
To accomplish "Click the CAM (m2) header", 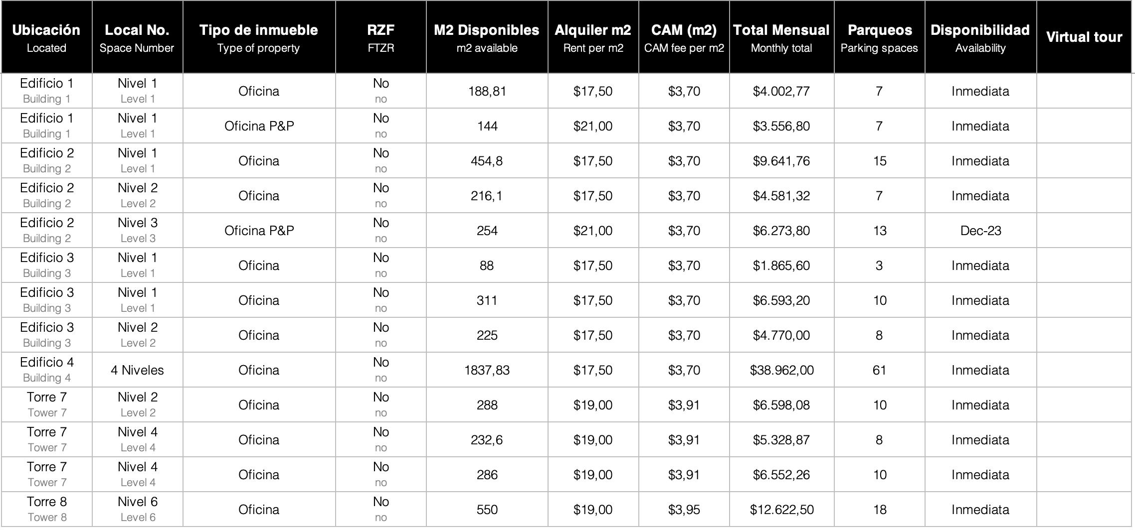I will 684,37.
